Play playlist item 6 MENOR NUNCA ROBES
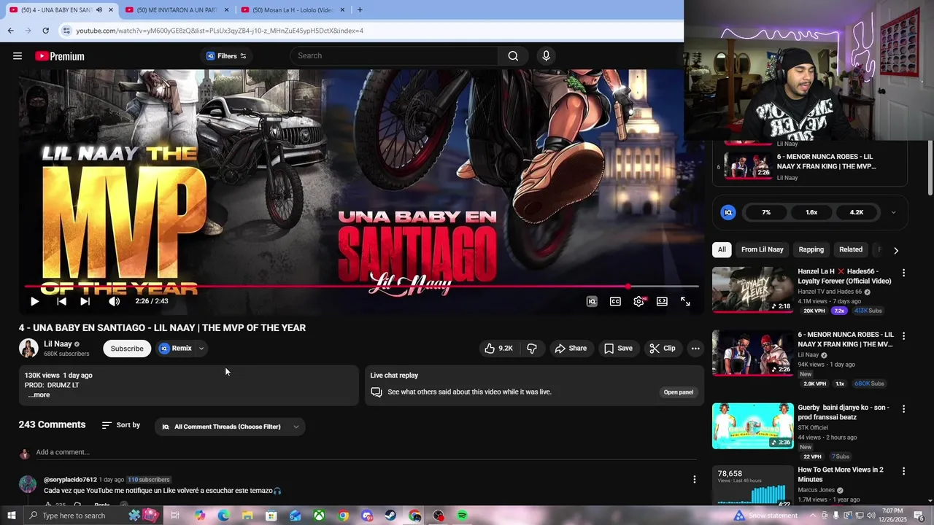The image size is (934, 525). pyautogui.click(x=810, y=166)
